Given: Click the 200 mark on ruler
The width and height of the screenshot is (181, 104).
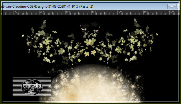Looking at the screenshot, I should click(x=41, y=12).
